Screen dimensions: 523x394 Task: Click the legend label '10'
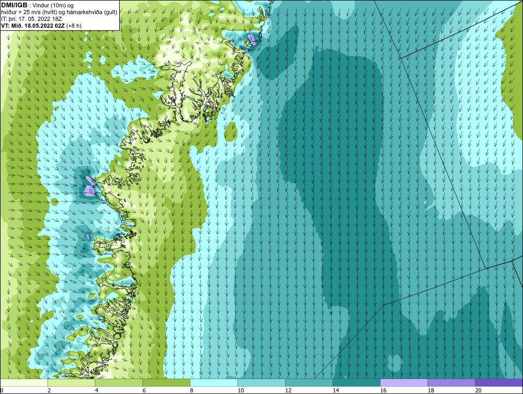(241, 390)
